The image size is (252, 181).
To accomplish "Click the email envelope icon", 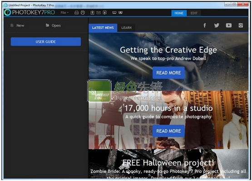I will 99,13.
